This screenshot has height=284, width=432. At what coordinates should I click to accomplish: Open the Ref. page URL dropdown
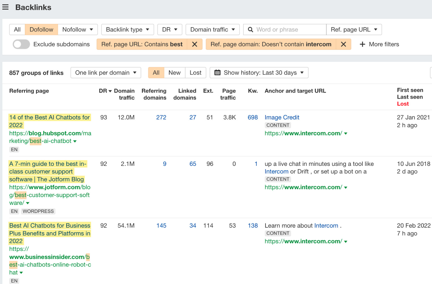pyautogui.click(x=354, y=29)
